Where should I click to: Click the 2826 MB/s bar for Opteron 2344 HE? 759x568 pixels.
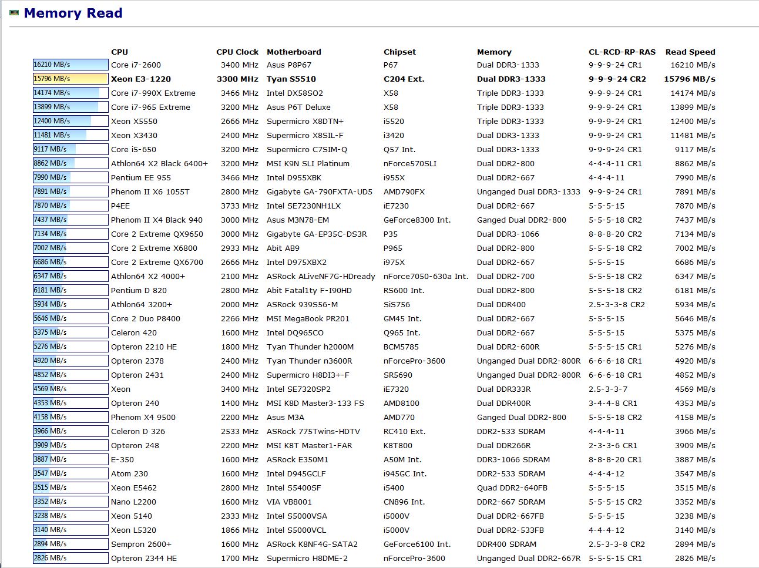coord(70,558)
